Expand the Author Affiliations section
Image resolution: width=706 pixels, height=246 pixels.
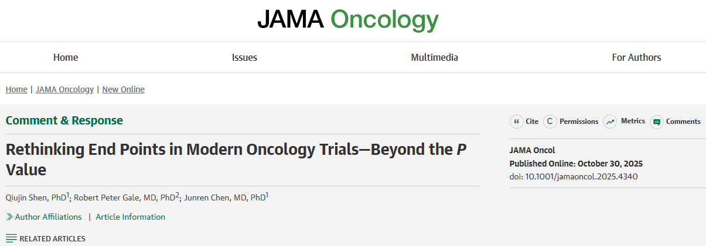pos(48,217)
